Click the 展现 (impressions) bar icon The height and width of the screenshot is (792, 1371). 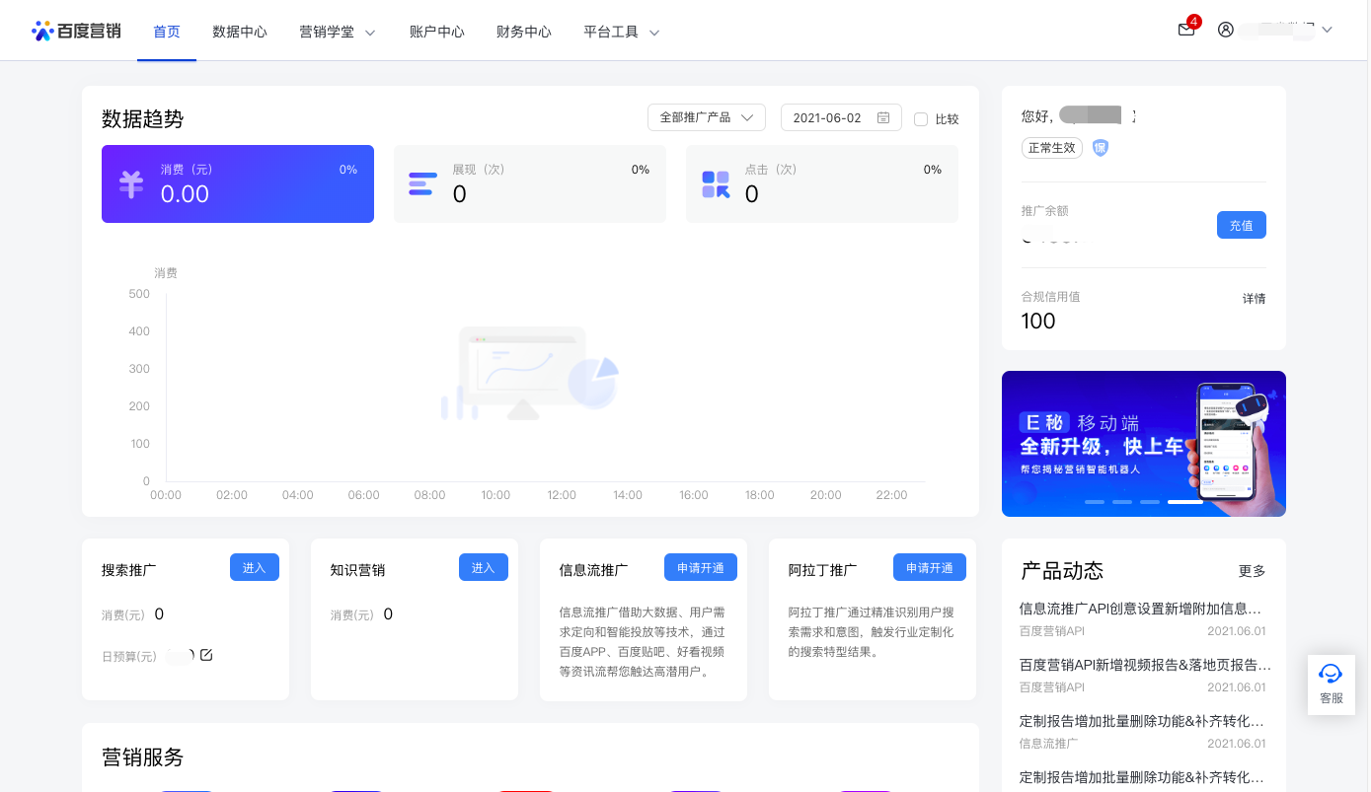click(421, 183)
